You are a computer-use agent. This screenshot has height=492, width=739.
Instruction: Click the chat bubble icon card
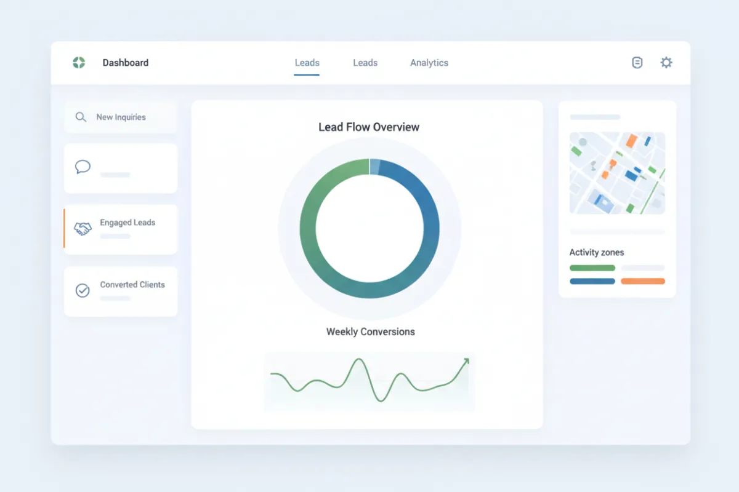121,169
